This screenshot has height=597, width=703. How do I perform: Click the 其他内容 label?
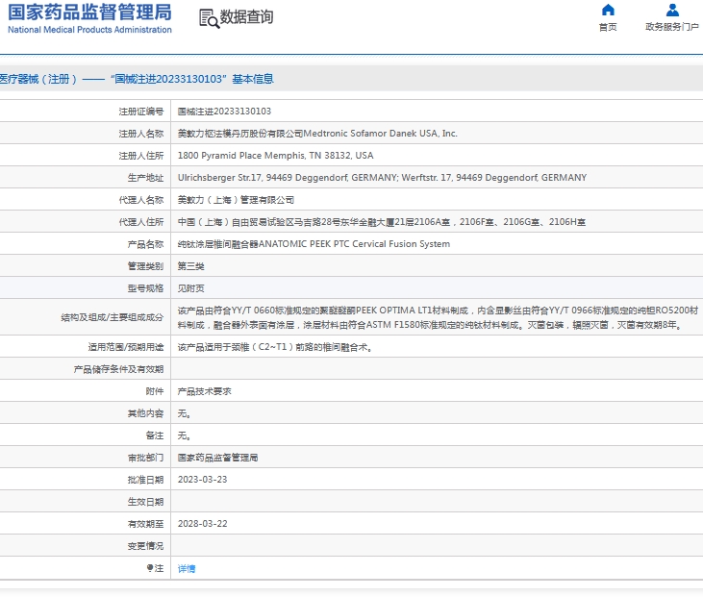(x=145, y=413)
